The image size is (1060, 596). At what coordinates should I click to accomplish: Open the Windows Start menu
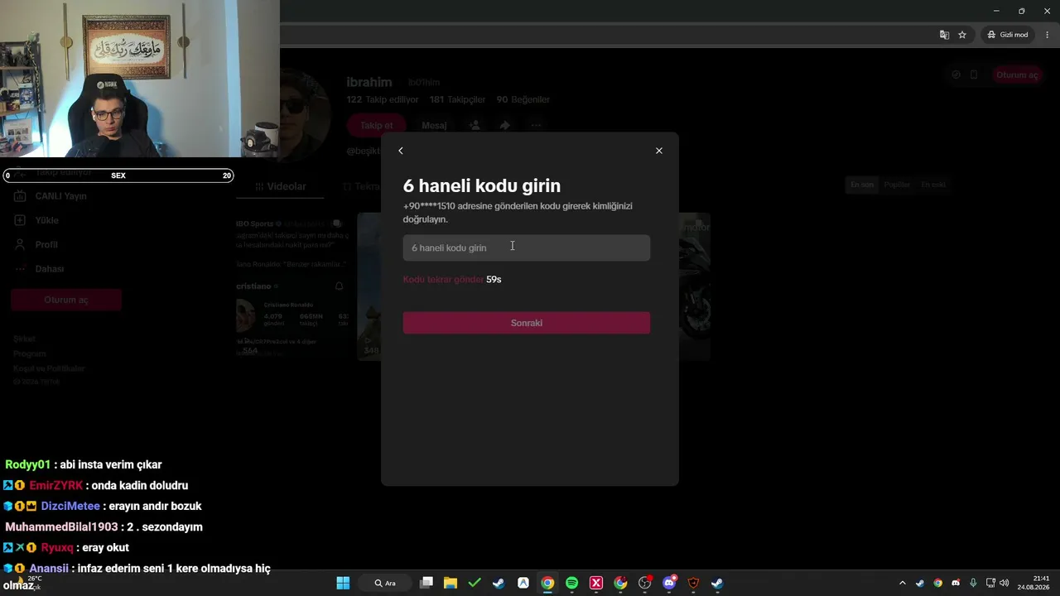[343, 583]
